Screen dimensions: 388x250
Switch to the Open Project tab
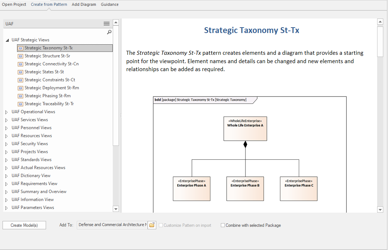[14, 4]
